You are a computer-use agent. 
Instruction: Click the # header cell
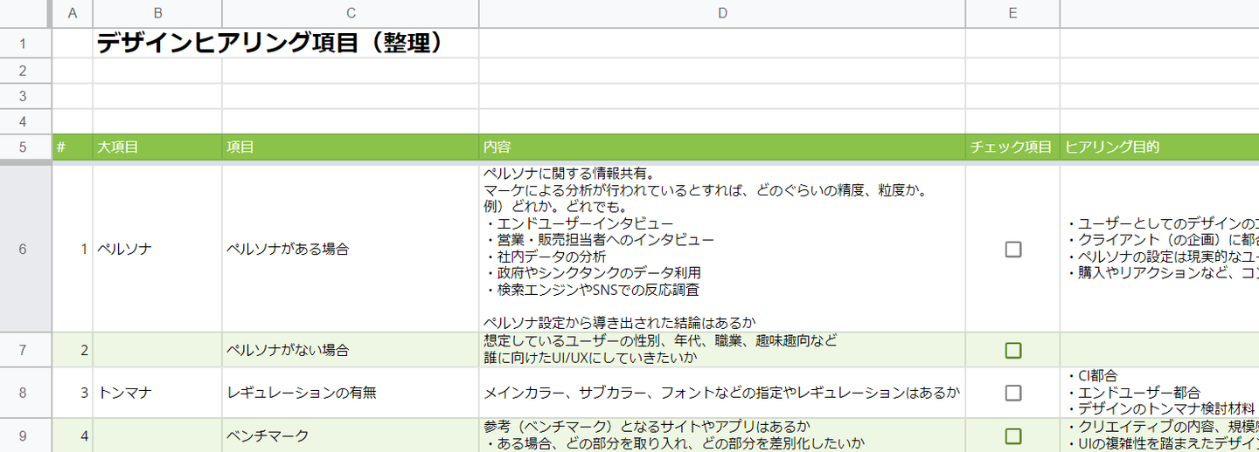73,147
